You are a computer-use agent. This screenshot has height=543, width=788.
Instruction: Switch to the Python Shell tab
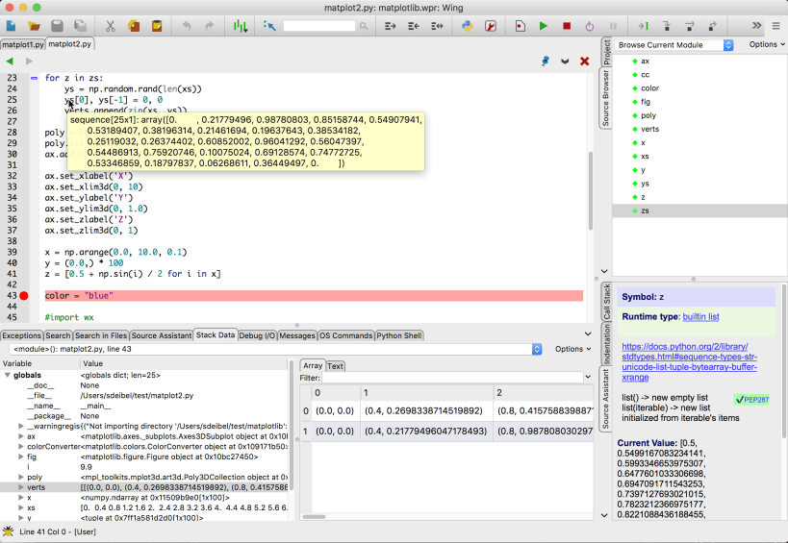click(398, 335)
